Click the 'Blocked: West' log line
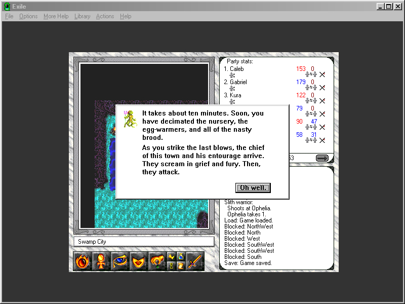This screenshot has width=405, height=304. [242, 239]
